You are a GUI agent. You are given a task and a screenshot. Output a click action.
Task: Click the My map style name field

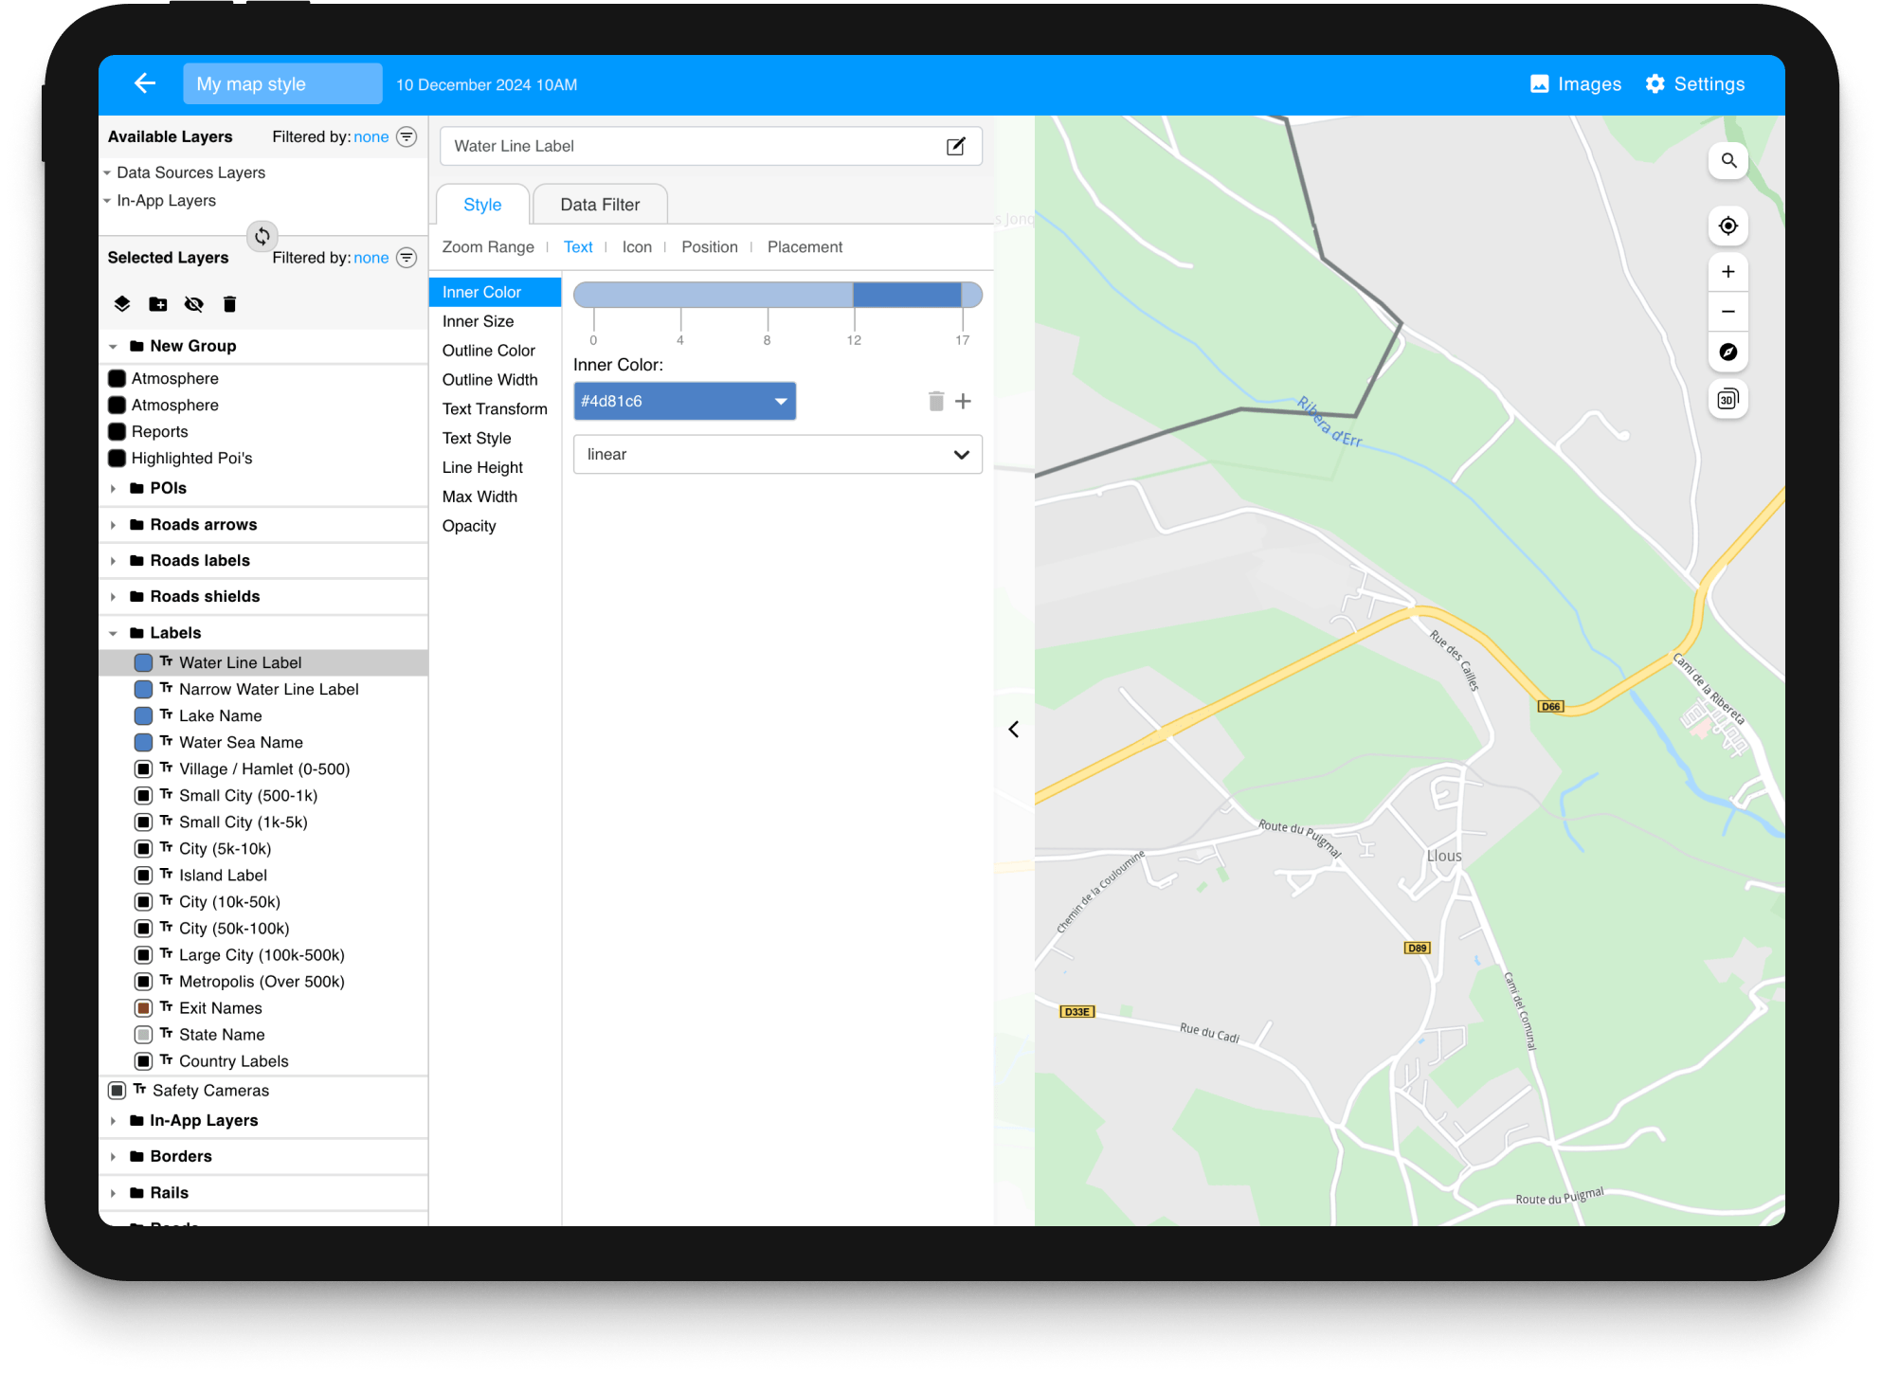(282, 83)
